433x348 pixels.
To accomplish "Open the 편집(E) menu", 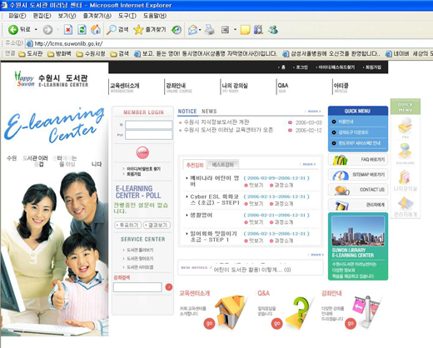I will [42, 16].
